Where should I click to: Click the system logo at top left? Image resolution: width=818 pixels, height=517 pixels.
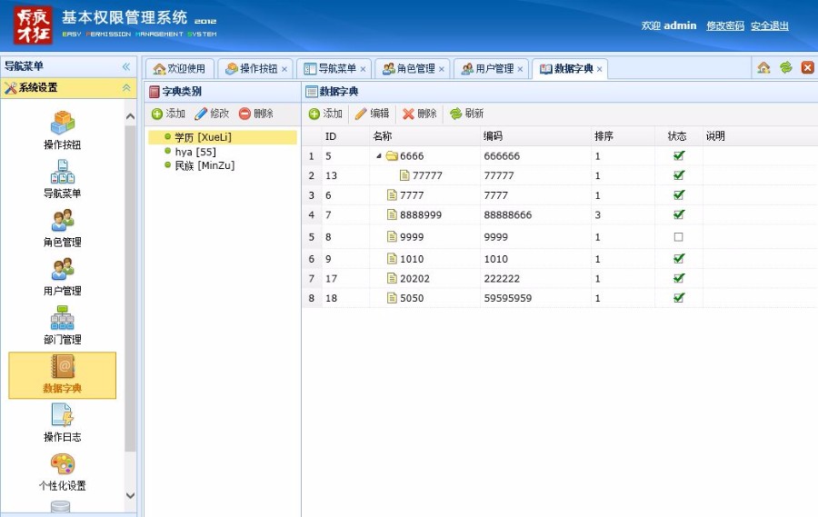33,25
